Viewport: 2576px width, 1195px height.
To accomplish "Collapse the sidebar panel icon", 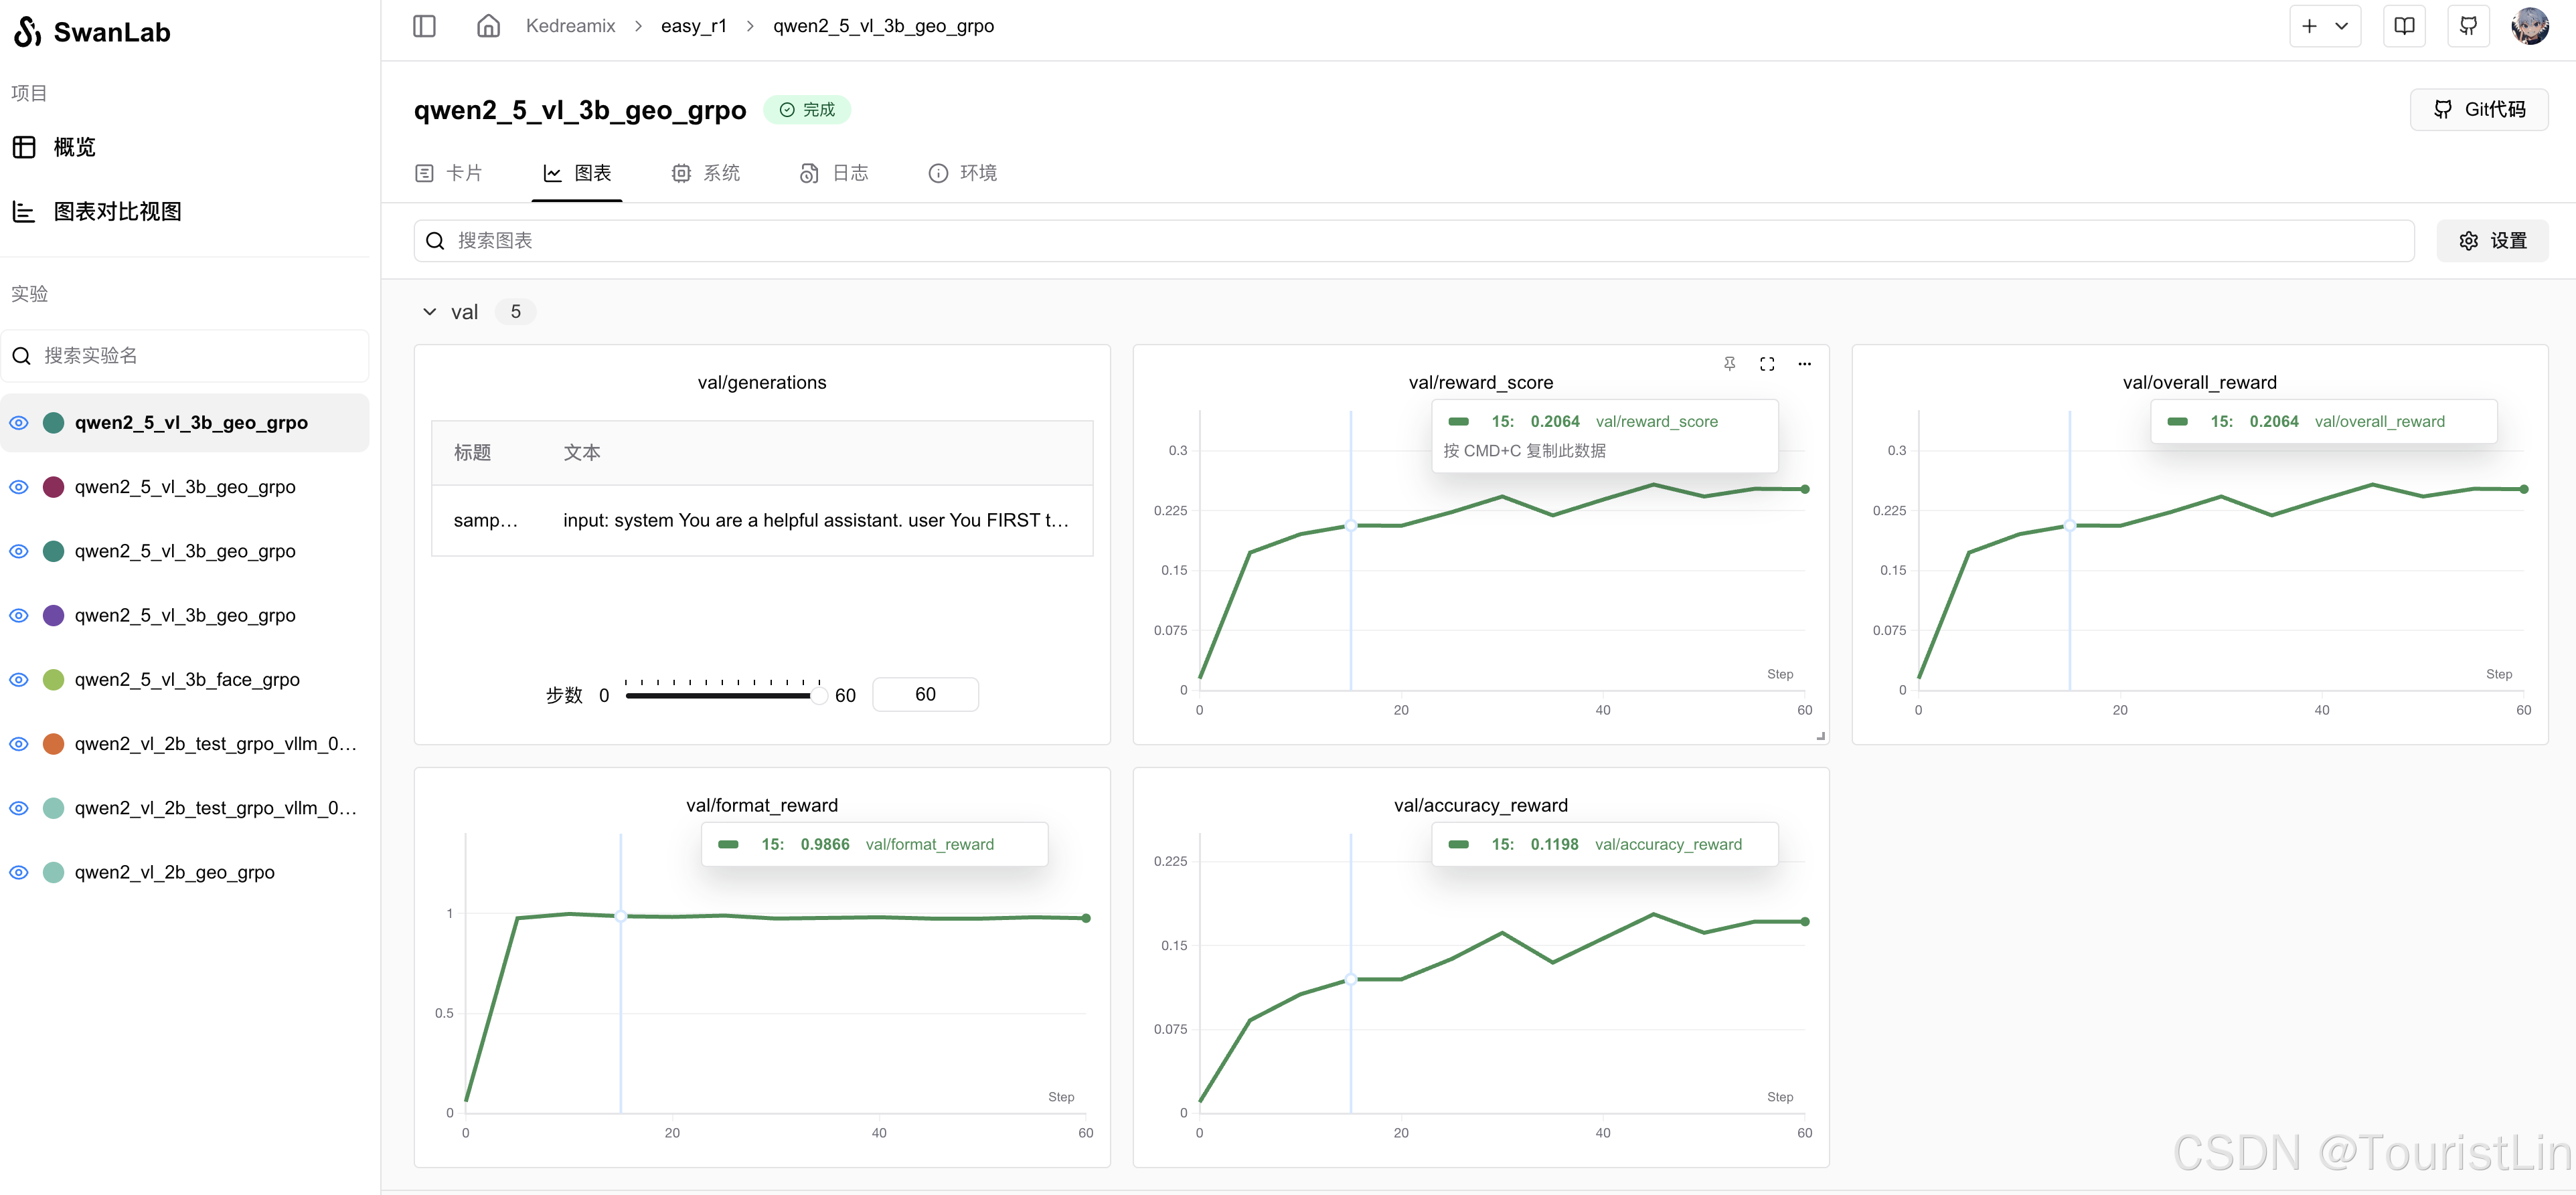I will pos(424,26).
